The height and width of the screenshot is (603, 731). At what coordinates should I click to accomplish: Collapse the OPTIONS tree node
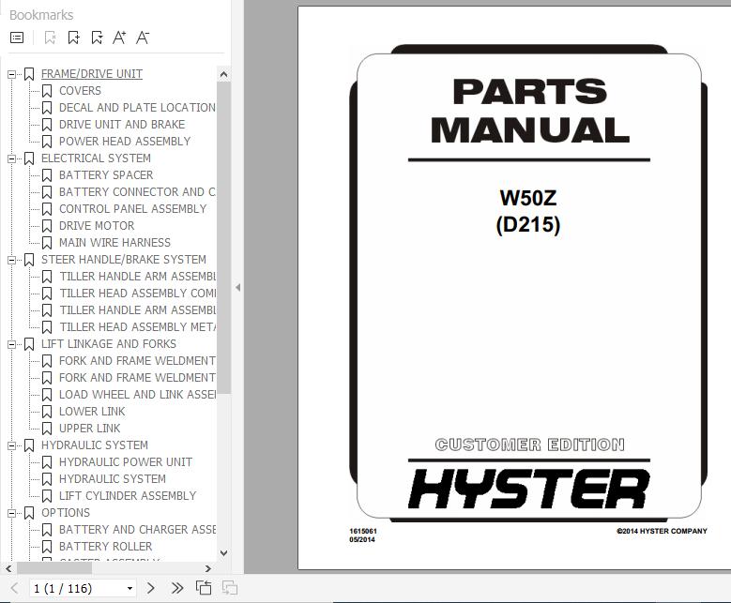click(11, 513)
